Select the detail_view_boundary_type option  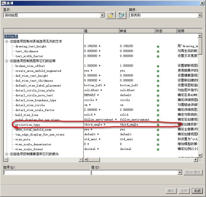36,100
